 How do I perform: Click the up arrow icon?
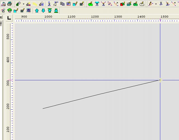click(37, 11)
